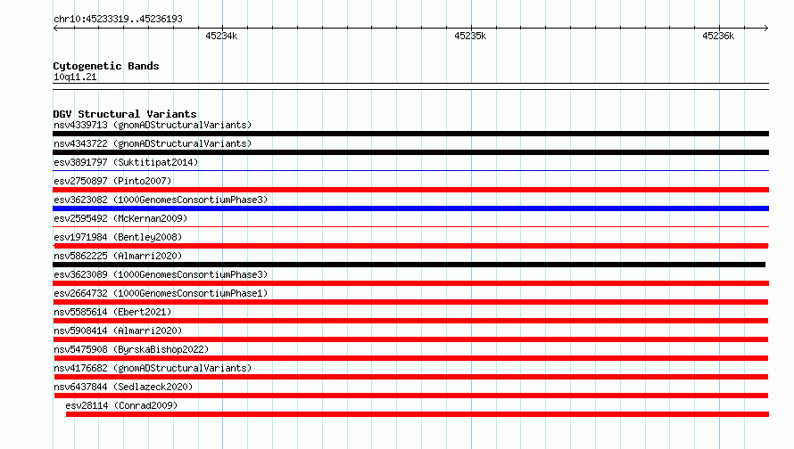Image resolution: width=794 pixels, height=449 pixels.
Task: Open the nsv4343722 gnomADStructuralVariants label
Action: (153, 143)
